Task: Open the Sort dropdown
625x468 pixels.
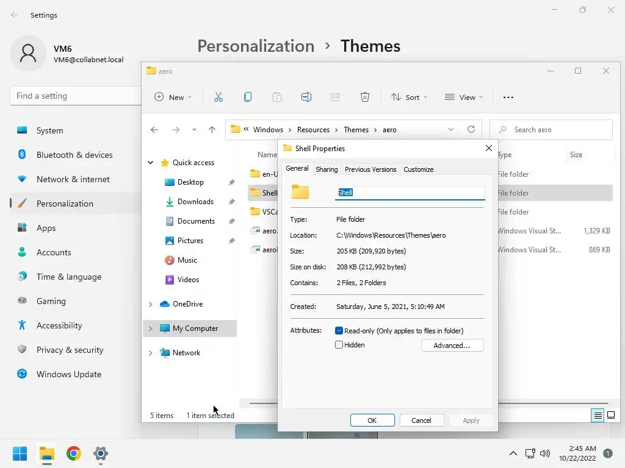Action: tap(410, 97)
